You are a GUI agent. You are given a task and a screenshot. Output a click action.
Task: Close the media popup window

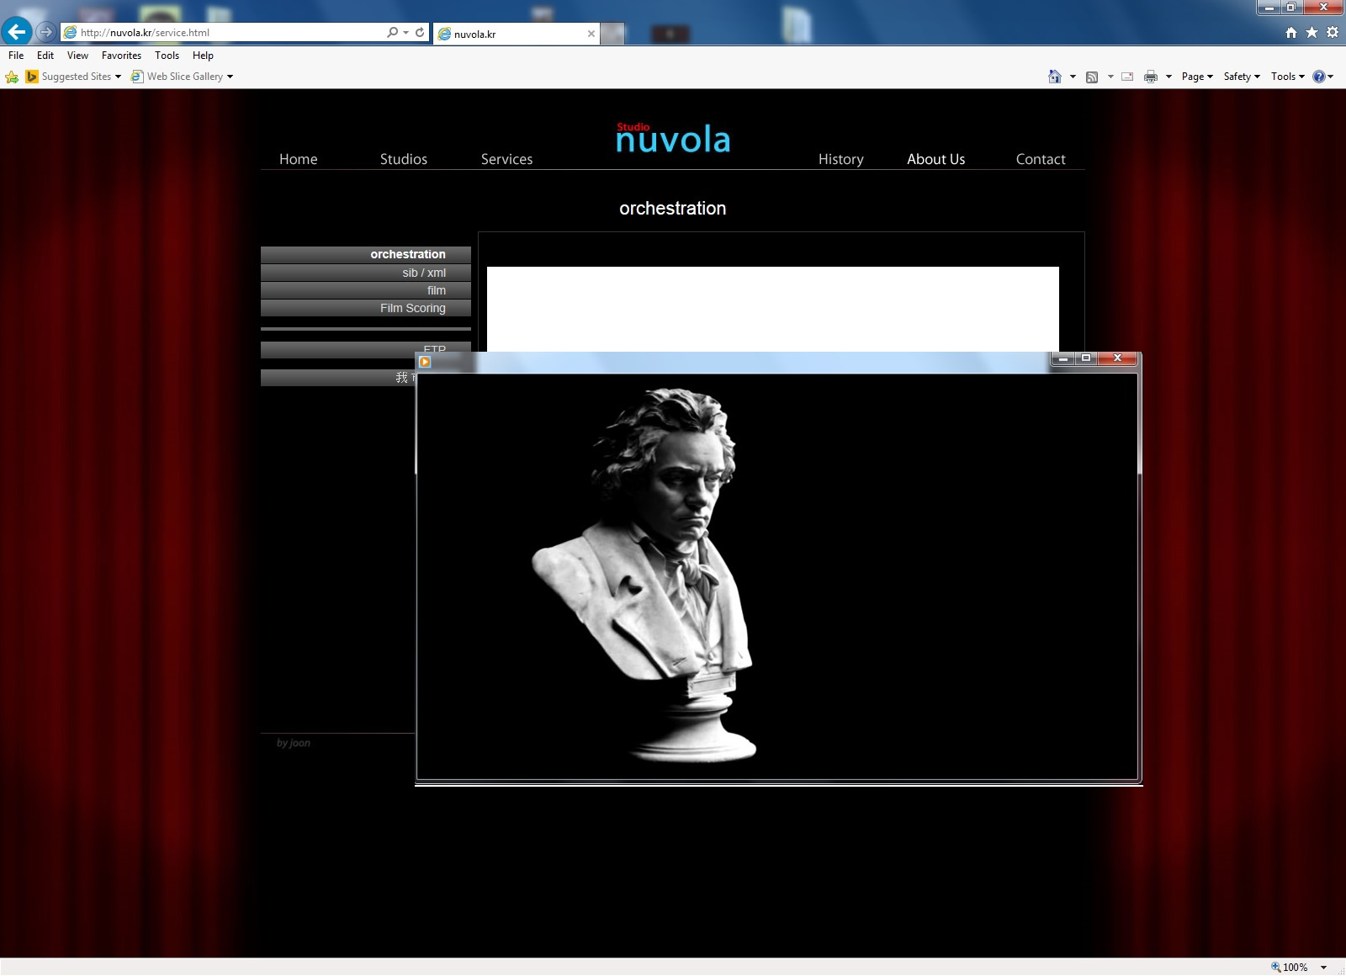pyautogui.click(x=1117, y=358)
